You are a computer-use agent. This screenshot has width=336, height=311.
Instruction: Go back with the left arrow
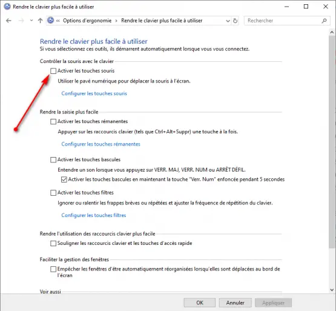(x=8, y=21)
